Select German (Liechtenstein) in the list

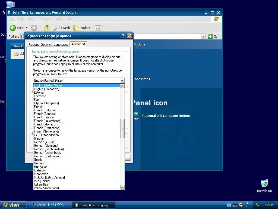click(x=77, y=149)
